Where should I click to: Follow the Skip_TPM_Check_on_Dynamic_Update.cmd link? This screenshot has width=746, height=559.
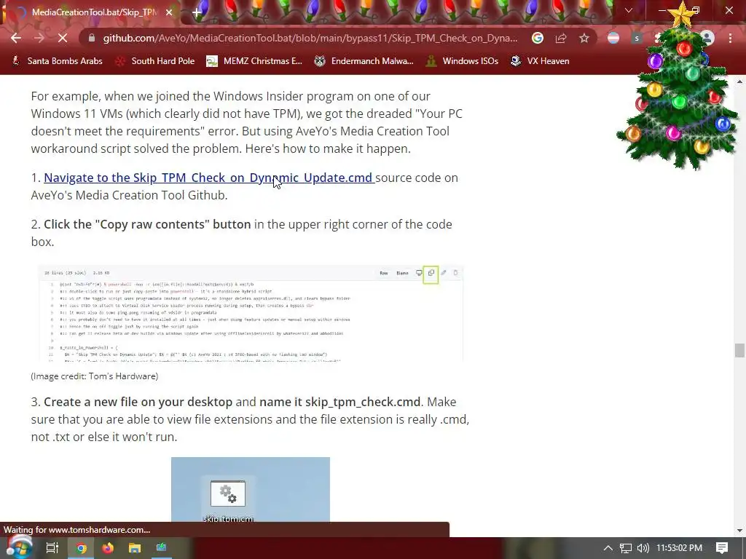pyautogui.click(x=209, y=178)
